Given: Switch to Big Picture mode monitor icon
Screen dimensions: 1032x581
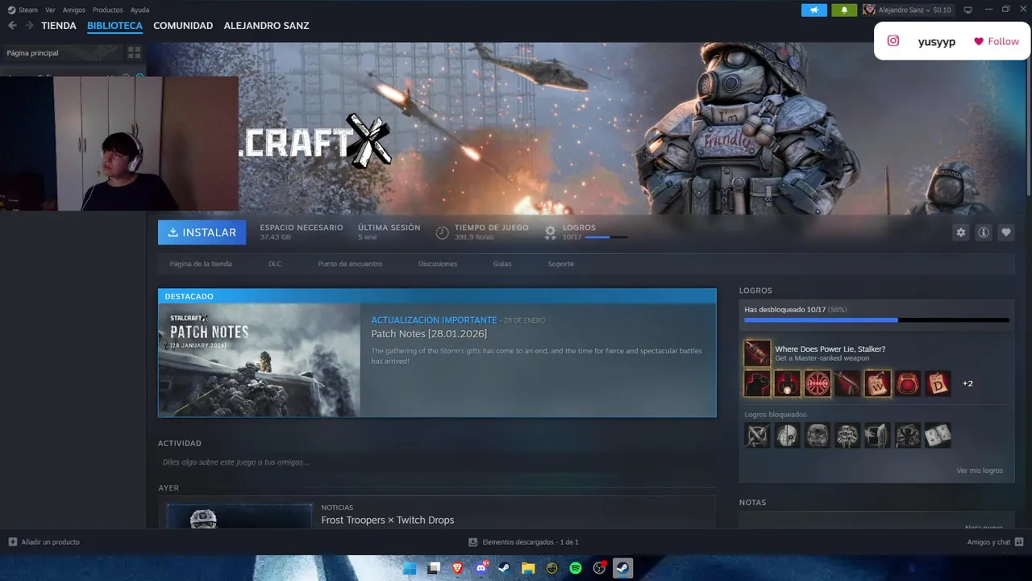Looking at the screenshot, I should tap(968, 10).
